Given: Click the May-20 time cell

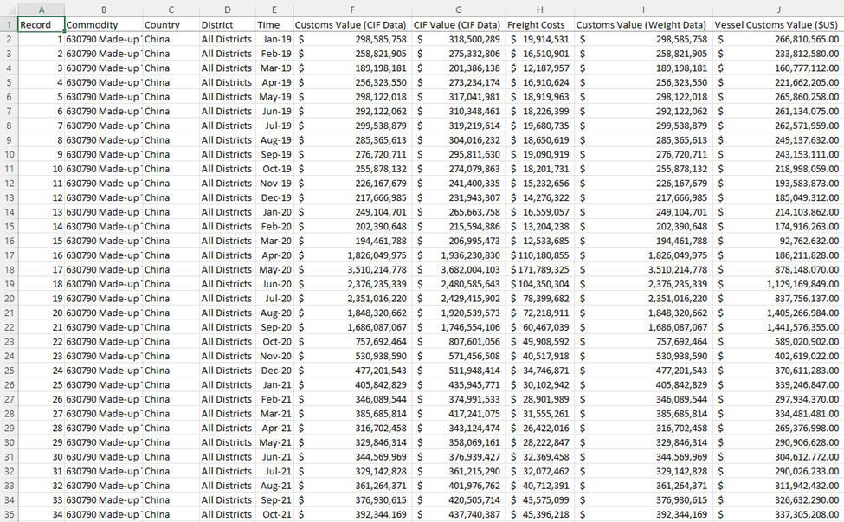Looking at the screenshot, I should [x=274, y=269].
